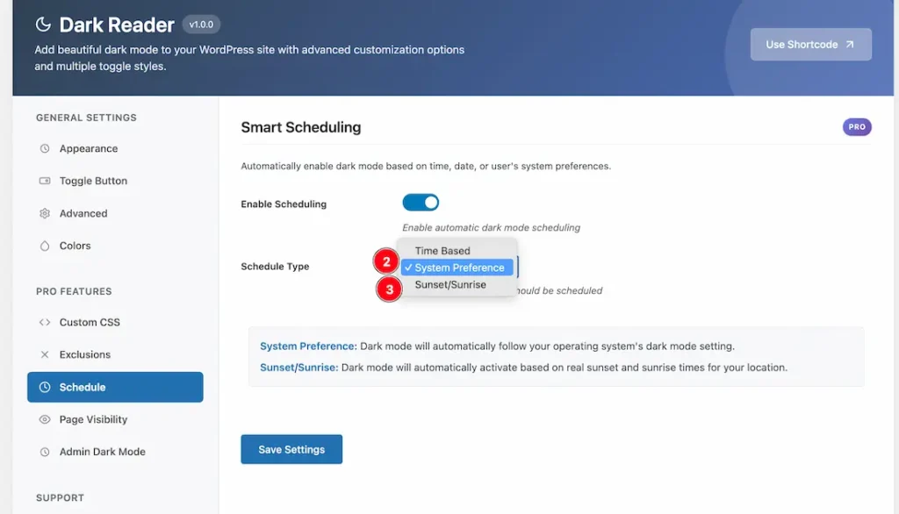Click the purple PRO badge
899x514 pixels.
click(857, 126)
